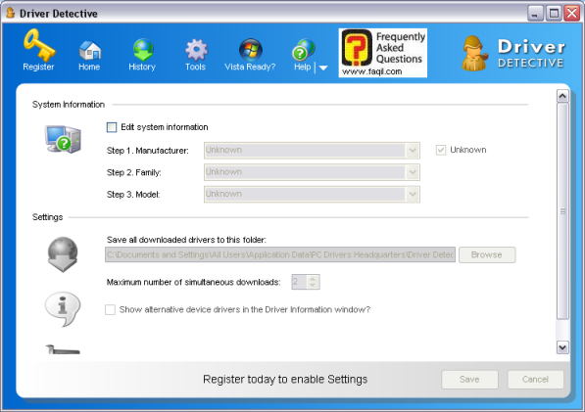
Task: Click the History menu label
Action: (142, 68)
